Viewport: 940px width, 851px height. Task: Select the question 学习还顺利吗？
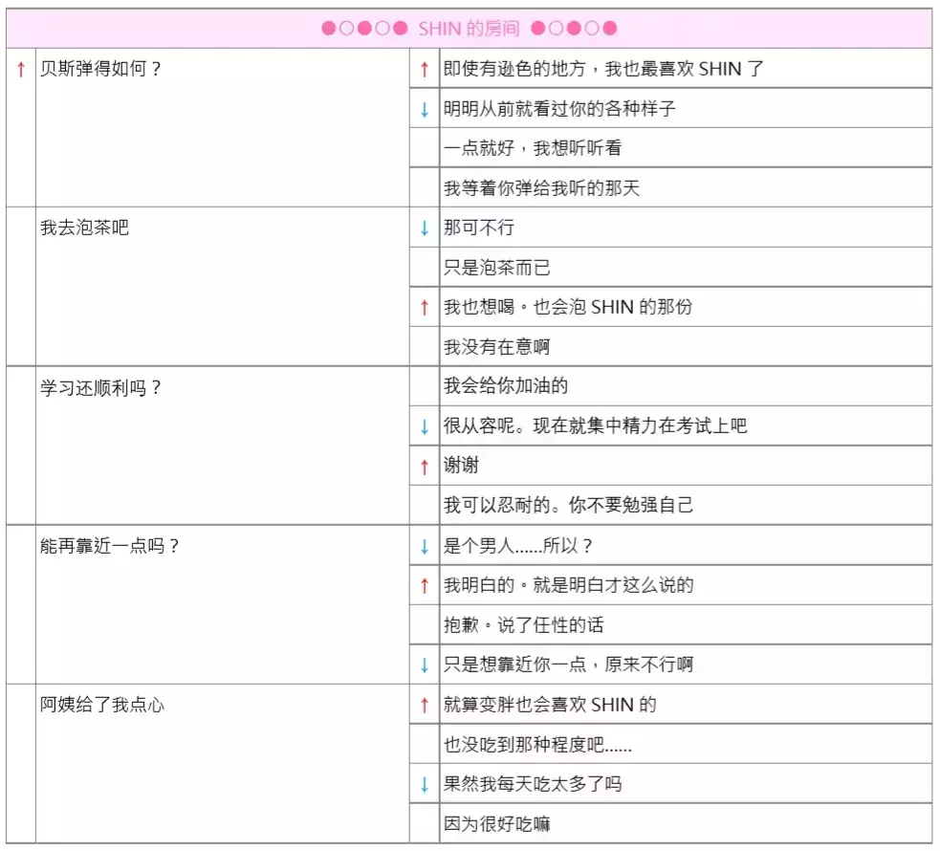[100, 388]
